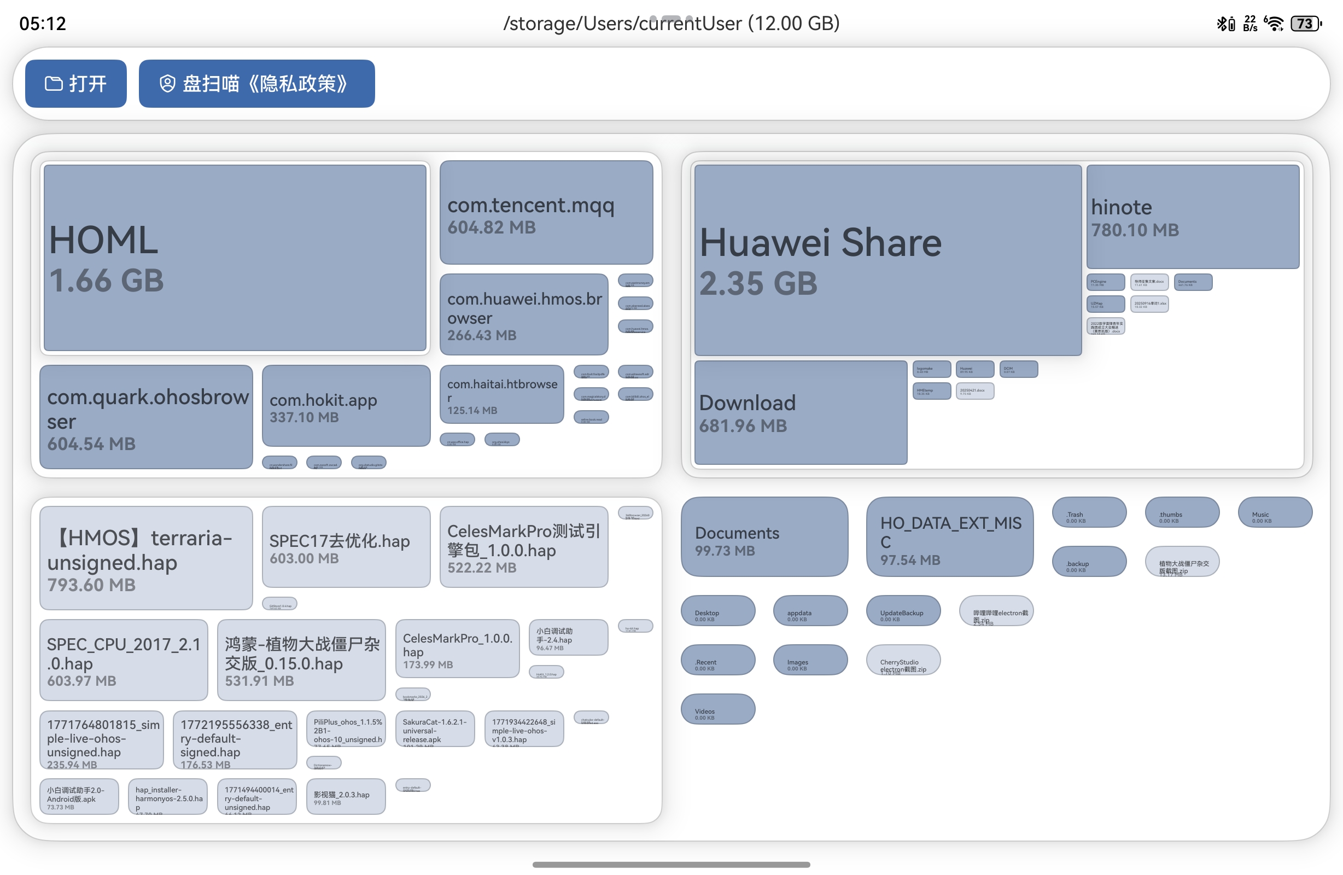The image size is (1343, 875).
Task: Open the Huawei Share folder block
Action: click(887, 260)
